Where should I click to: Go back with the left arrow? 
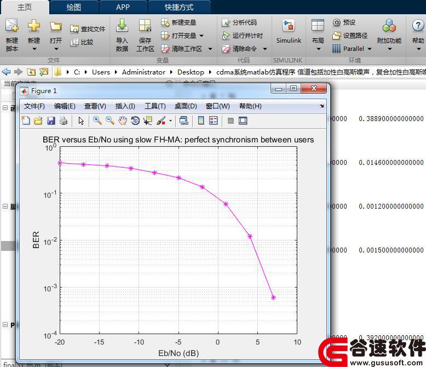click(6, 72)
